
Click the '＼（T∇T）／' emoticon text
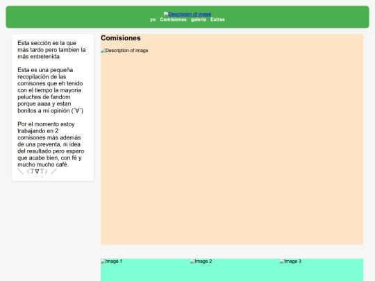click(x=37, y=171)
